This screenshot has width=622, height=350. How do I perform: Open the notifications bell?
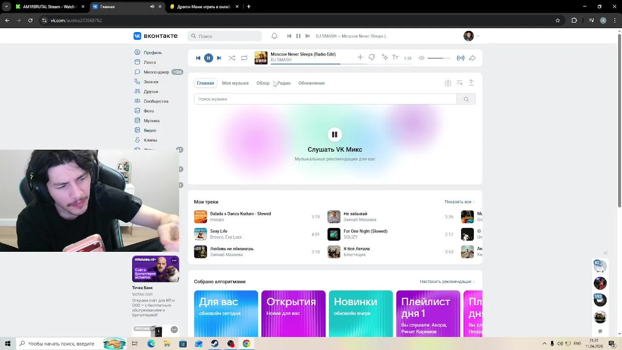275,36
